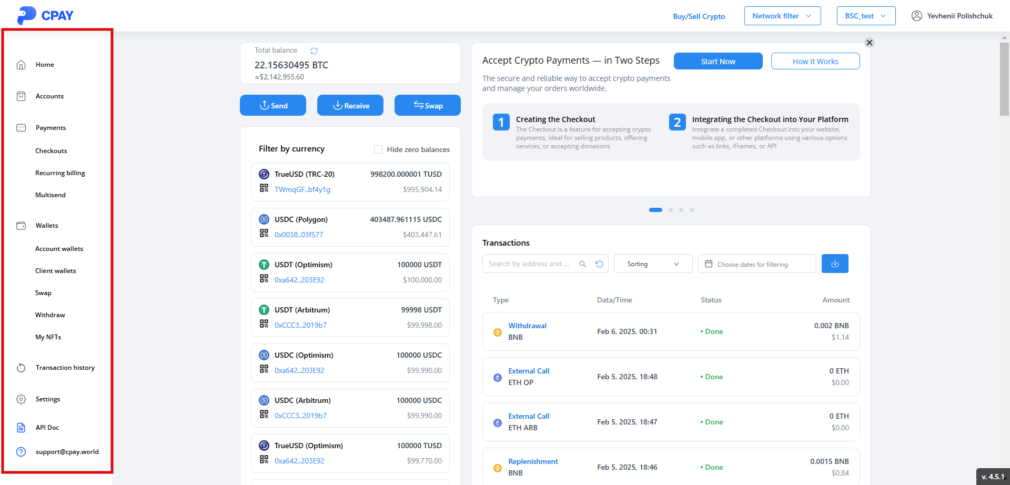Open Transaction history in the sidebar
Screen dimensions: 1010x485
[65, 368]
